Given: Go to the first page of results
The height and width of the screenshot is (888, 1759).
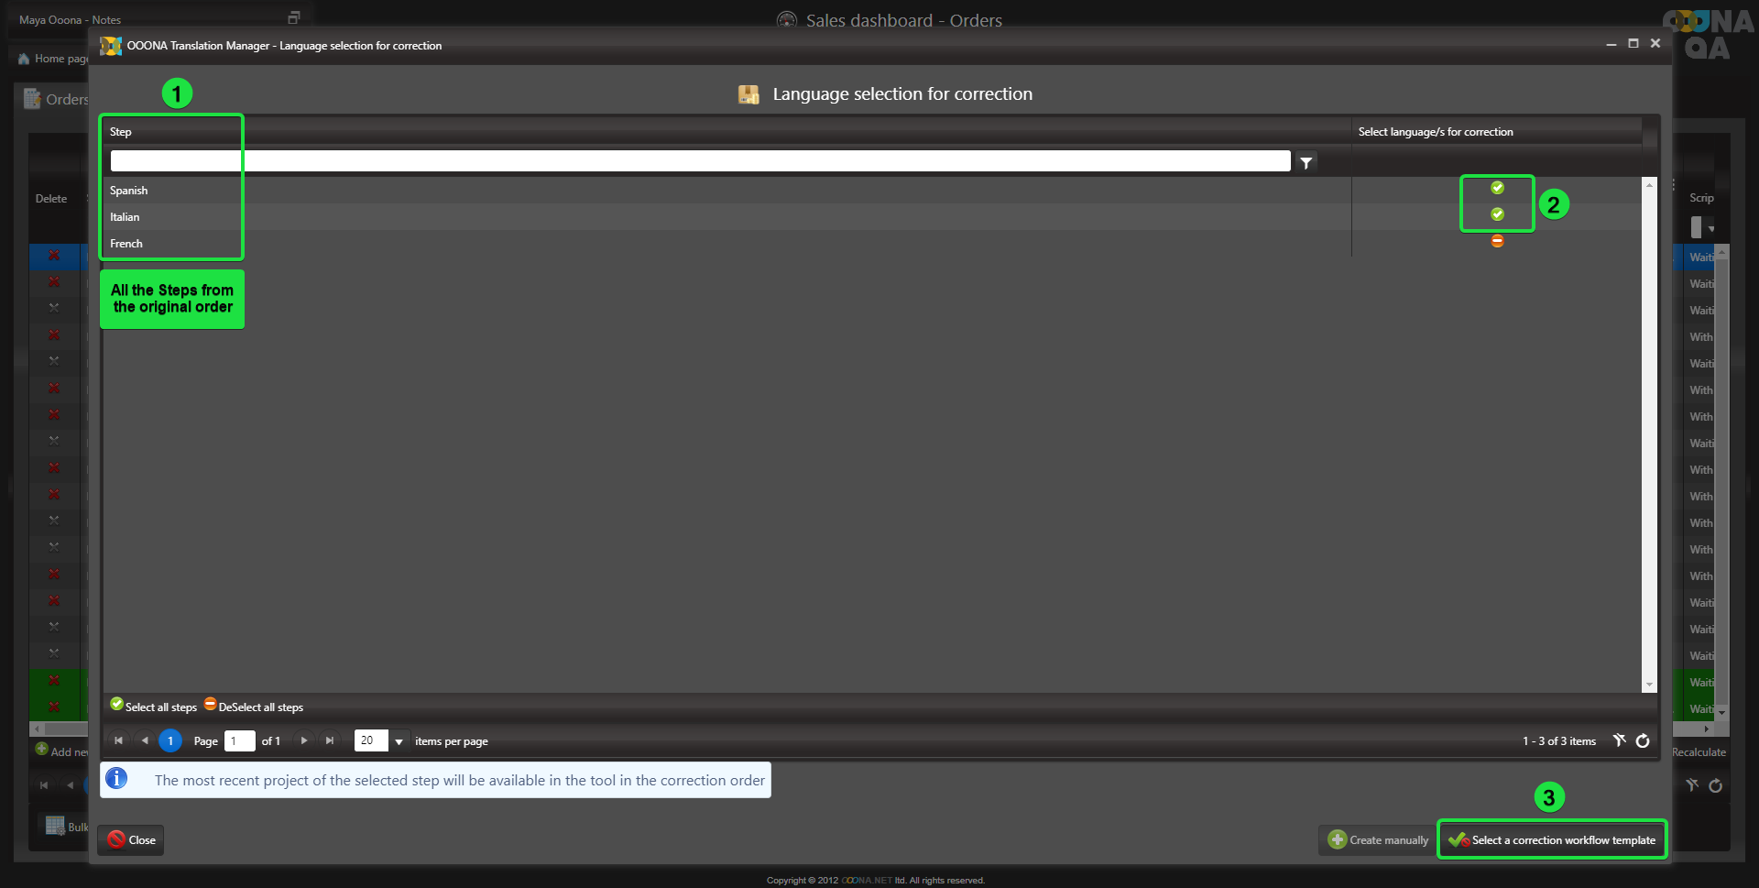Looking at the screenshot, I should pyautogui.click(x=118, y=740).
